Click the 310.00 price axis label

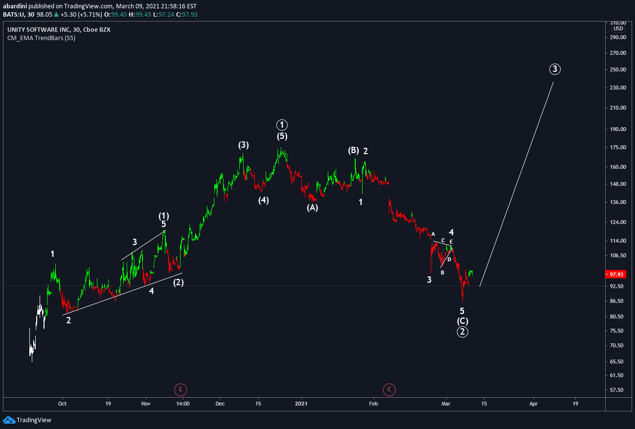point(618,23)
